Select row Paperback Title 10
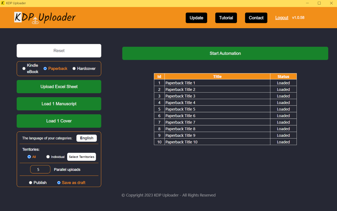The width and height of the screenshot is (337, 211). (225, 142)
